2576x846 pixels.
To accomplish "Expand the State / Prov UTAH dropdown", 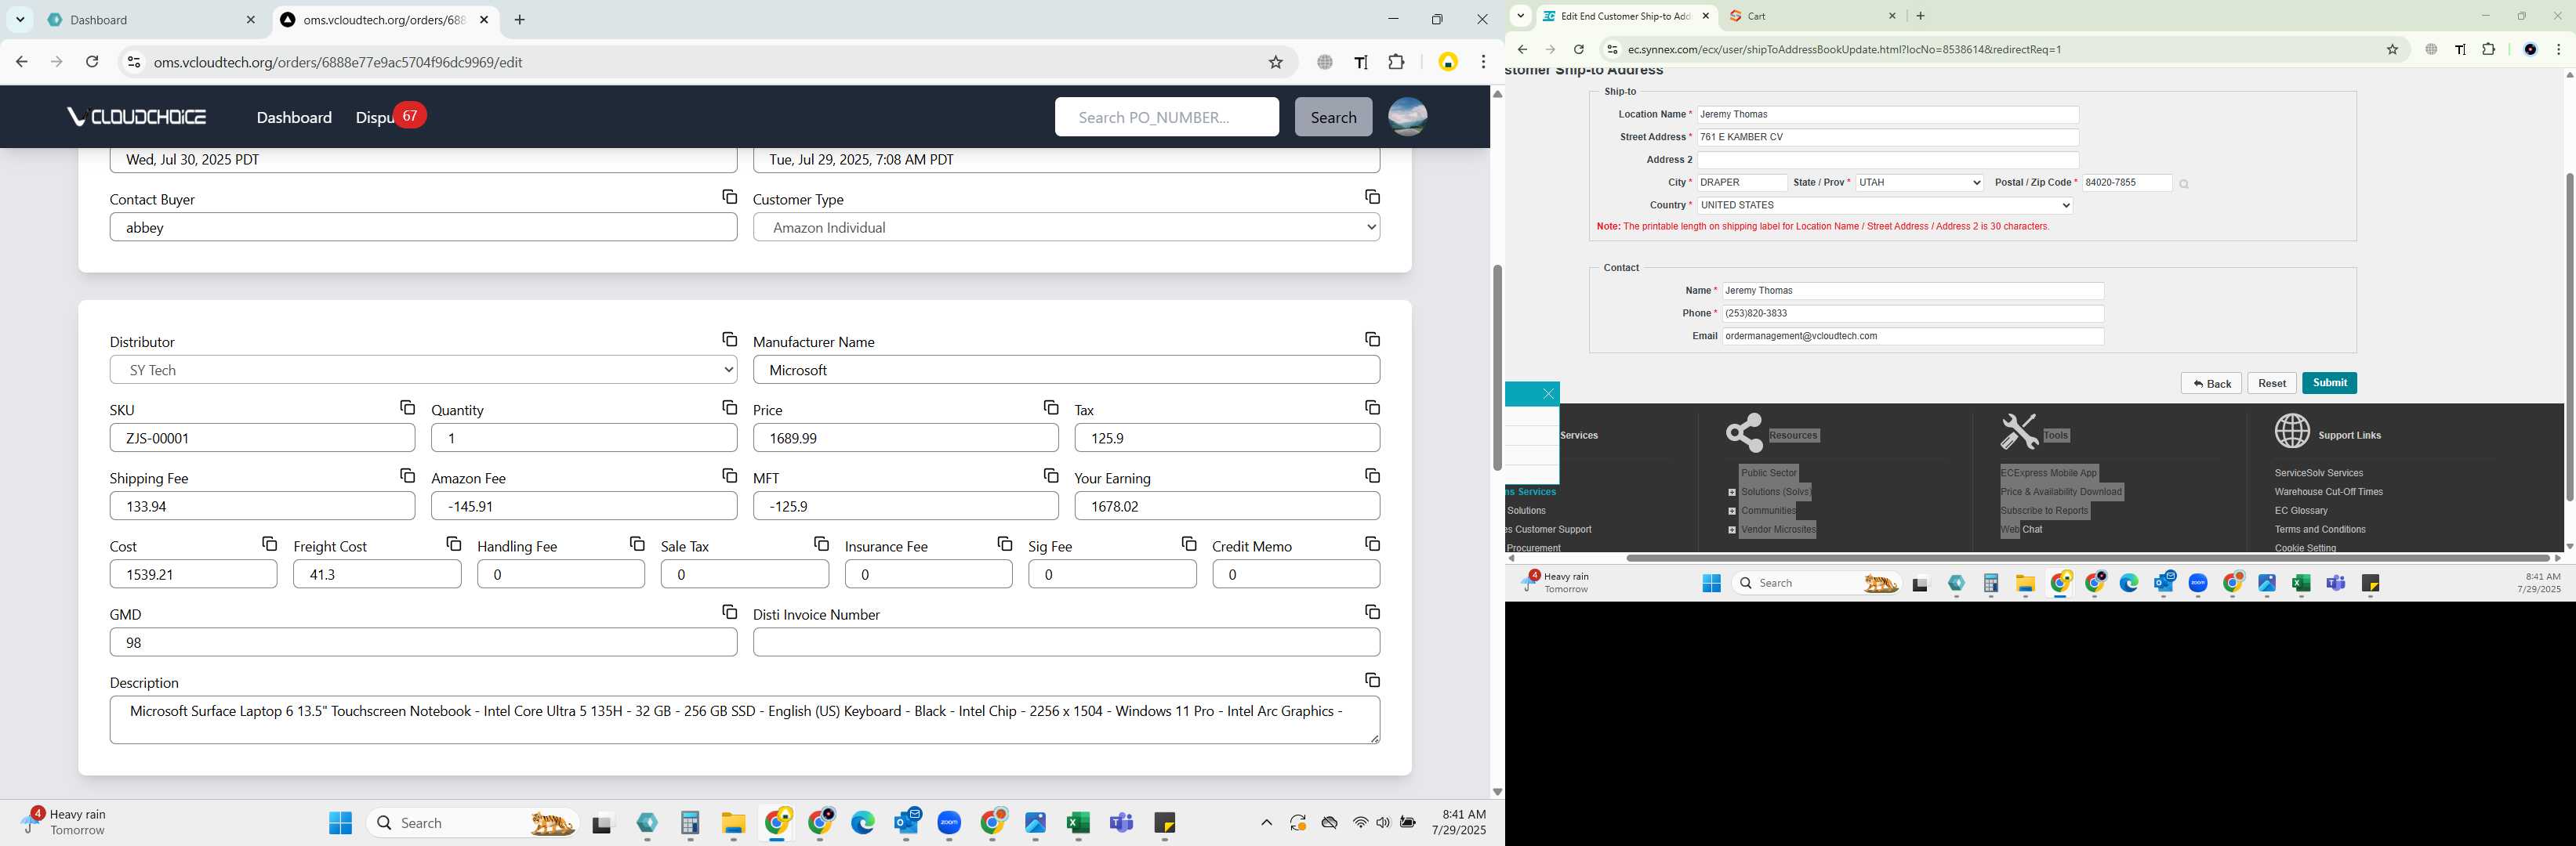I will pos(1918,183).
